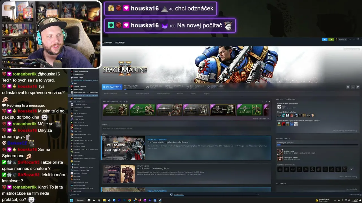362x203 pixels.
Task: Click the activity post input field
Action: (186, 129)
